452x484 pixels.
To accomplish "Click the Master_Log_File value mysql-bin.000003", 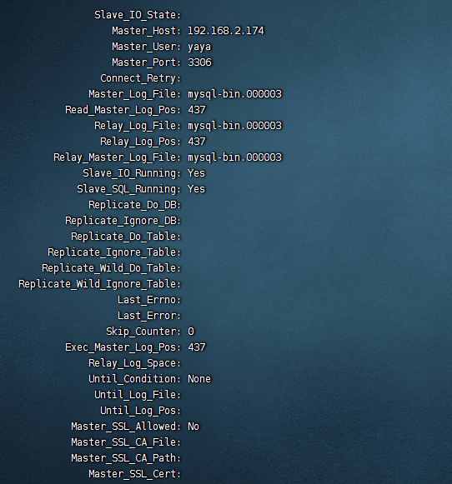I will point(235,94).
